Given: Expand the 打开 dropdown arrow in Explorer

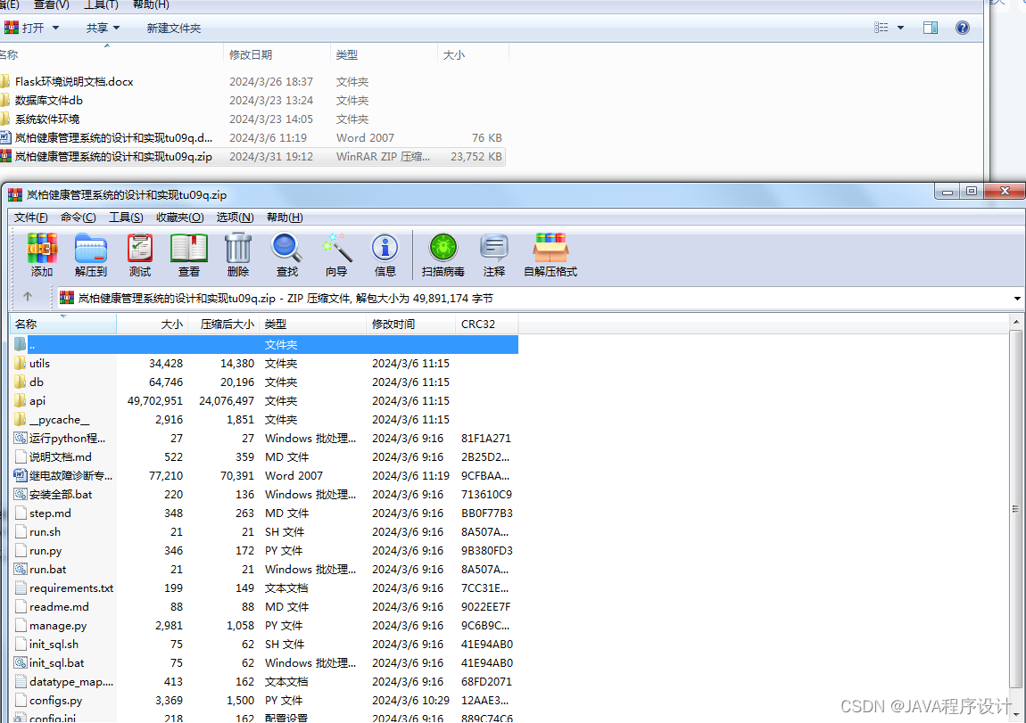Looking at the screenshot, I should click(55, 28).
